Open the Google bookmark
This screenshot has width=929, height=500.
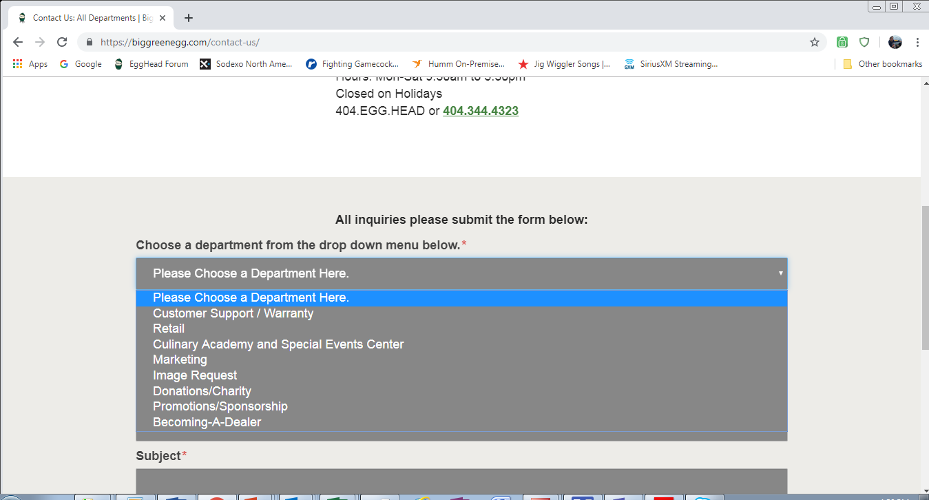click(x=81, y=64)
